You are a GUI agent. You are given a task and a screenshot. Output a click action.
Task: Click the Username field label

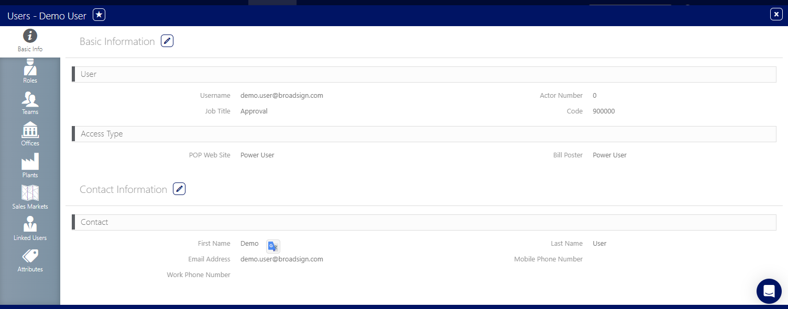click(215, 96)
